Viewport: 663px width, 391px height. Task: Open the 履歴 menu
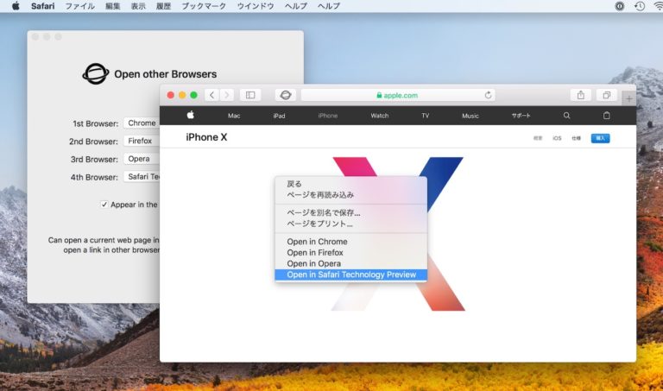(163, 6)
